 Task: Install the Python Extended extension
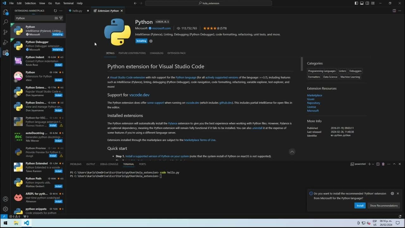[x=58, y=171]
